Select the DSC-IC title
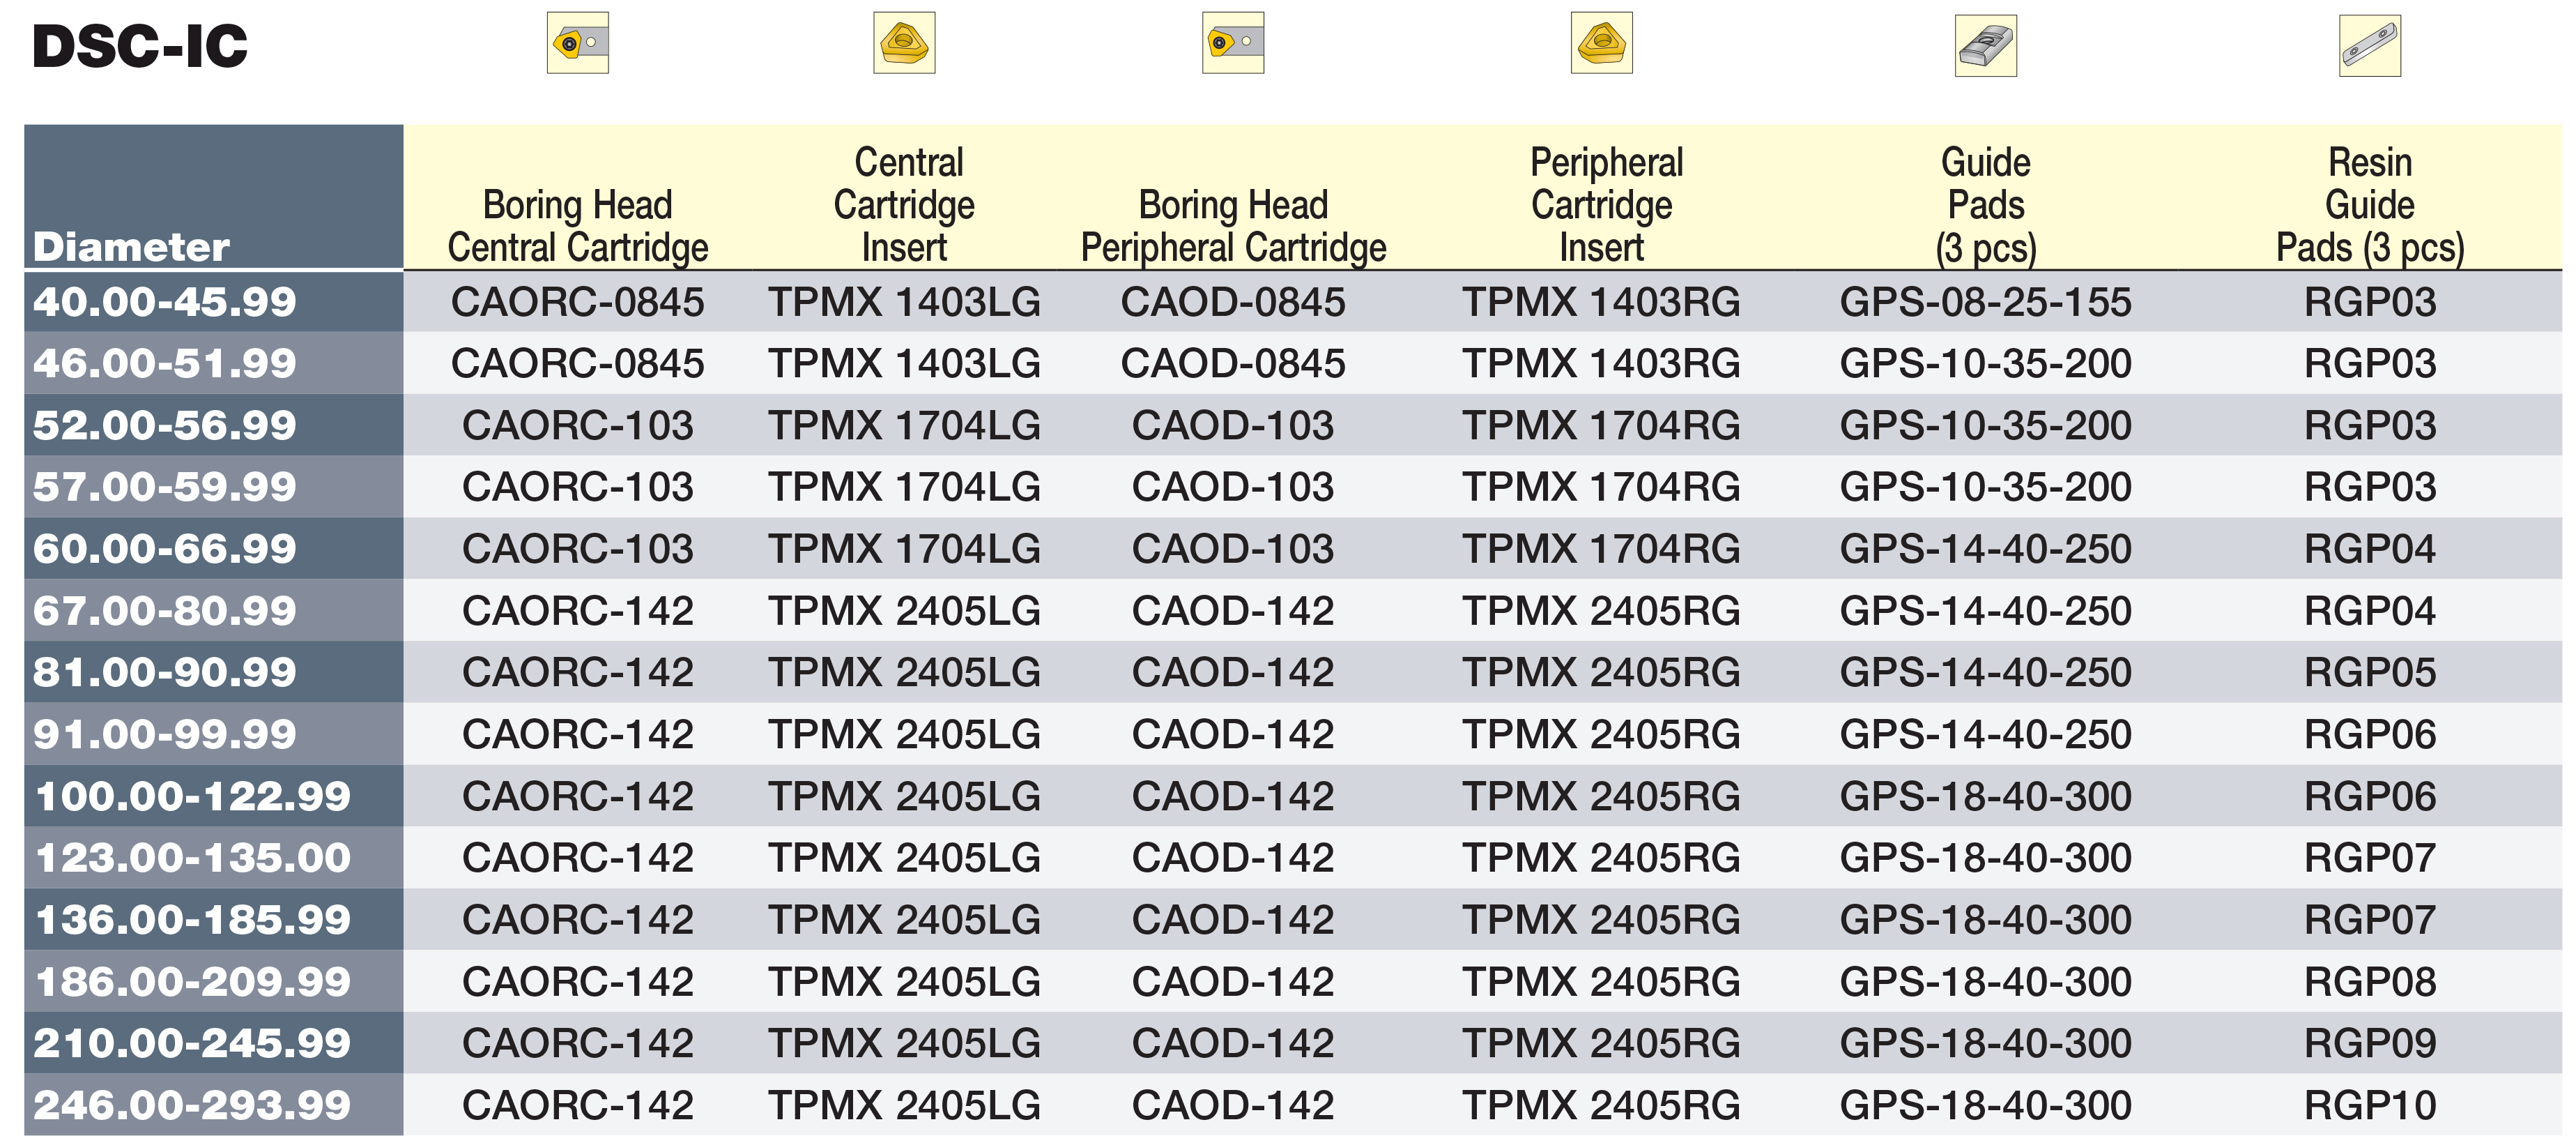Viewport: 2576px width, 1136px height. 140,46
